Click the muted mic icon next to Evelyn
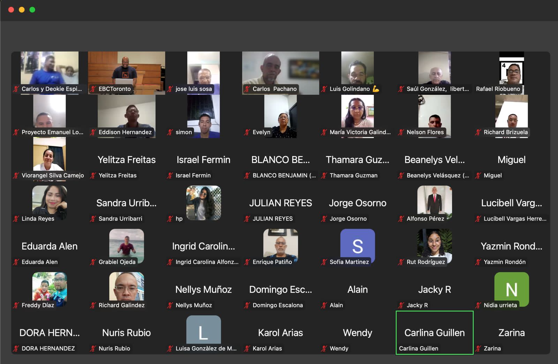558x364 pixels. click(x=247, y=132)
